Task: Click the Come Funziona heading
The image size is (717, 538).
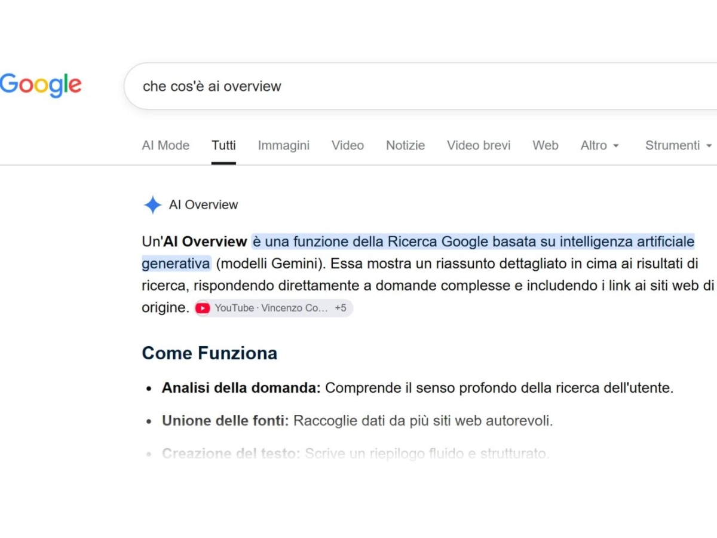Action: (209, 353)
